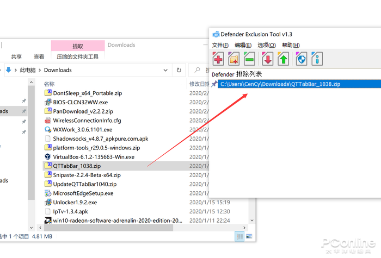The width and height of the screenshot is (381, 258).
Task: Open the 查看 ribbon tab
Action: (x=39, y=56)
